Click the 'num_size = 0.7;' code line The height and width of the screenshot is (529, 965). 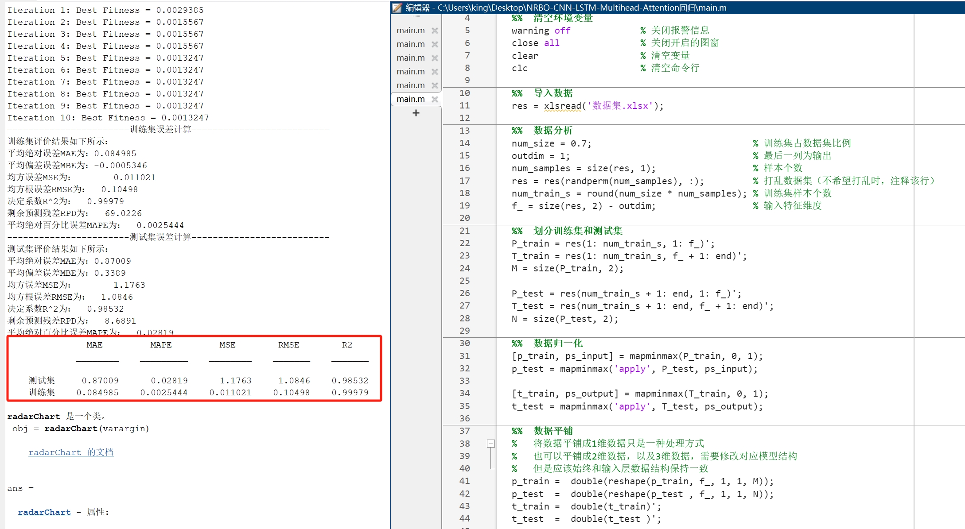[551, 143]
